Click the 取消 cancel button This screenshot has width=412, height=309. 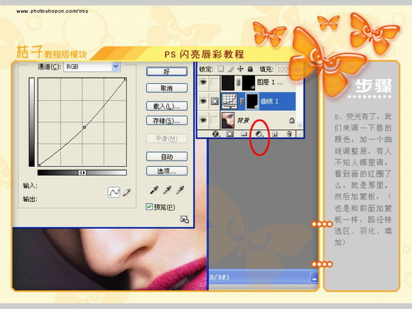pos(167,88)
